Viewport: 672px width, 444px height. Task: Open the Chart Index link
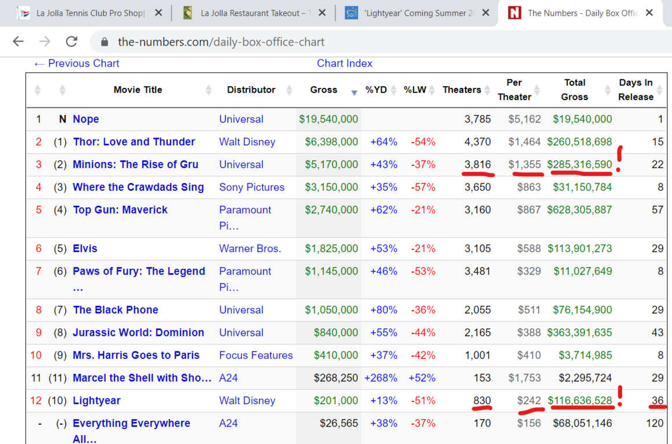(345, 64)
